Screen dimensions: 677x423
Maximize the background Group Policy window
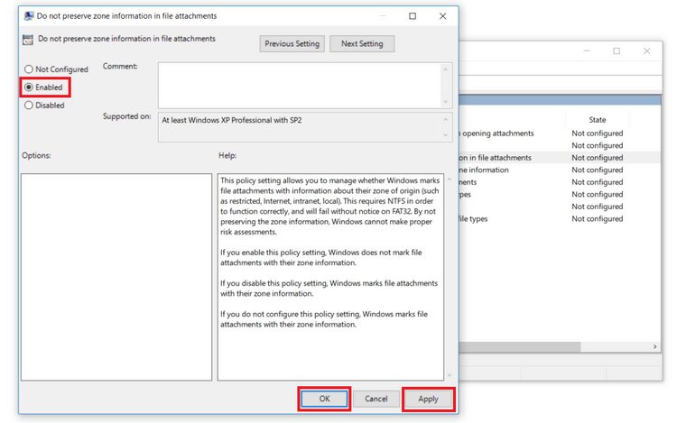tap(617, 51)
